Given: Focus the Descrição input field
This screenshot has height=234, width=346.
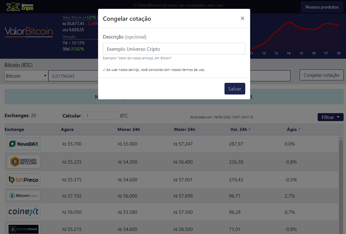Looking at the screenshot, I should tap(174, 48).
